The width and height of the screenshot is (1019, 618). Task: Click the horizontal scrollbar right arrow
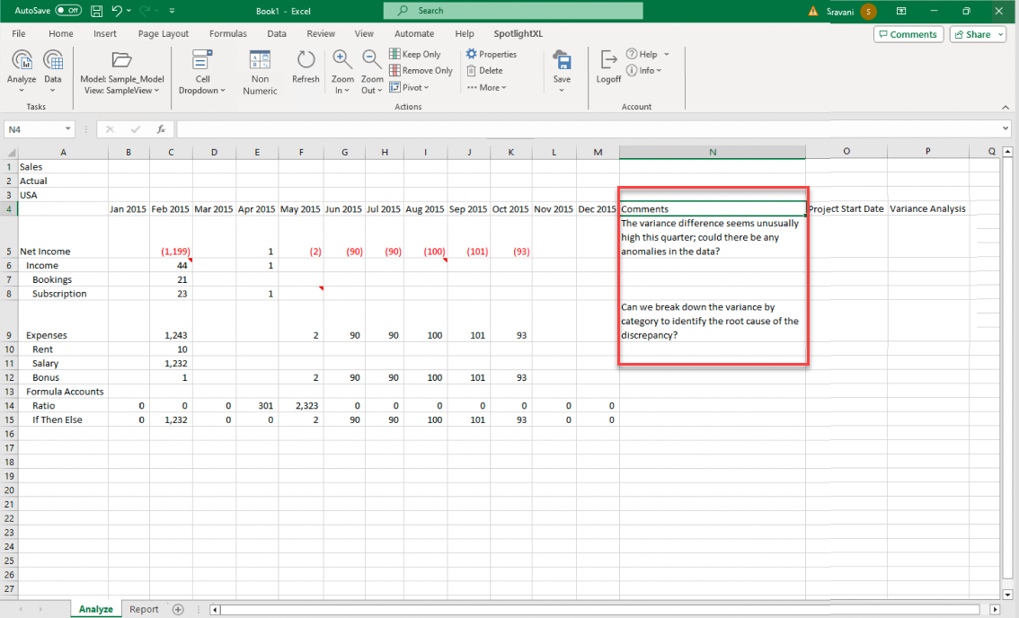(x=995, y=610)
